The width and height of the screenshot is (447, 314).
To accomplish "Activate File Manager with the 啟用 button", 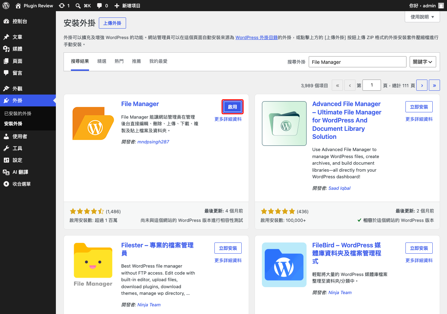I will 233,107.
